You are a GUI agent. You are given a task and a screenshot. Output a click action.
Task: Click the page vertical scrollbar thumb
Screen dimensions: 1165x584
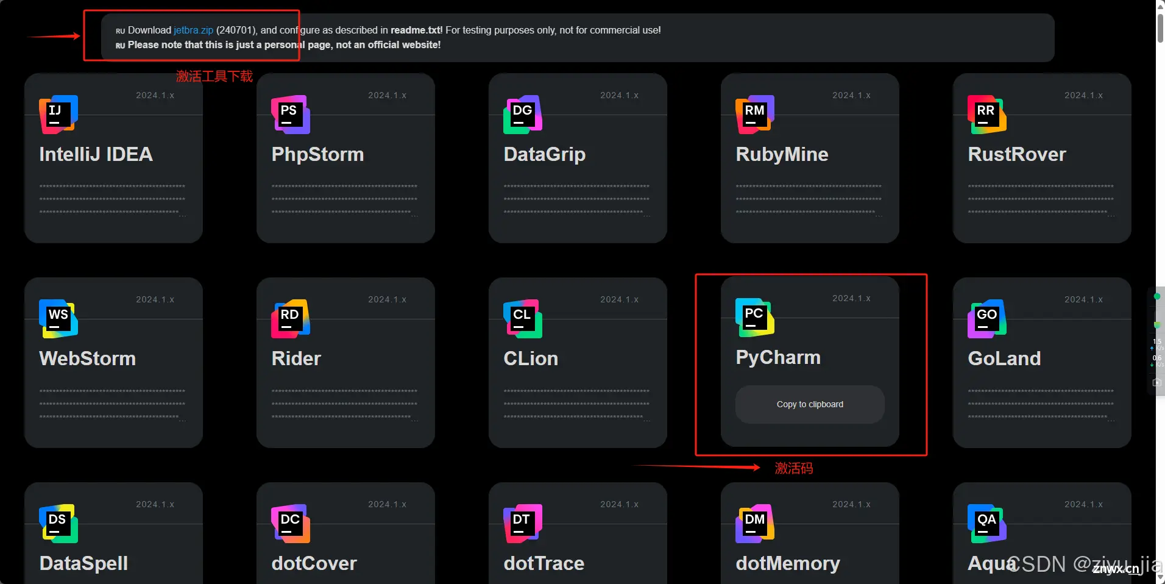pos(1160,28)
